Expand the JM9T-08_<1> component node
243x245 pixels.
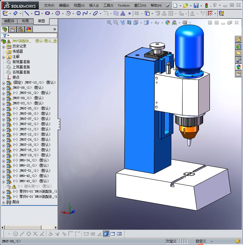pos(3,88)
